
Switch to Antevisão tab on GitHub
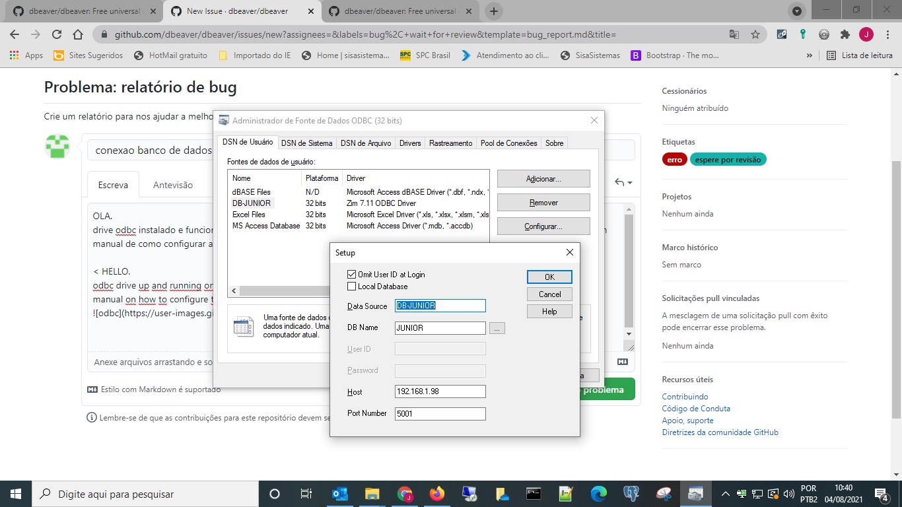coord(173,185)
